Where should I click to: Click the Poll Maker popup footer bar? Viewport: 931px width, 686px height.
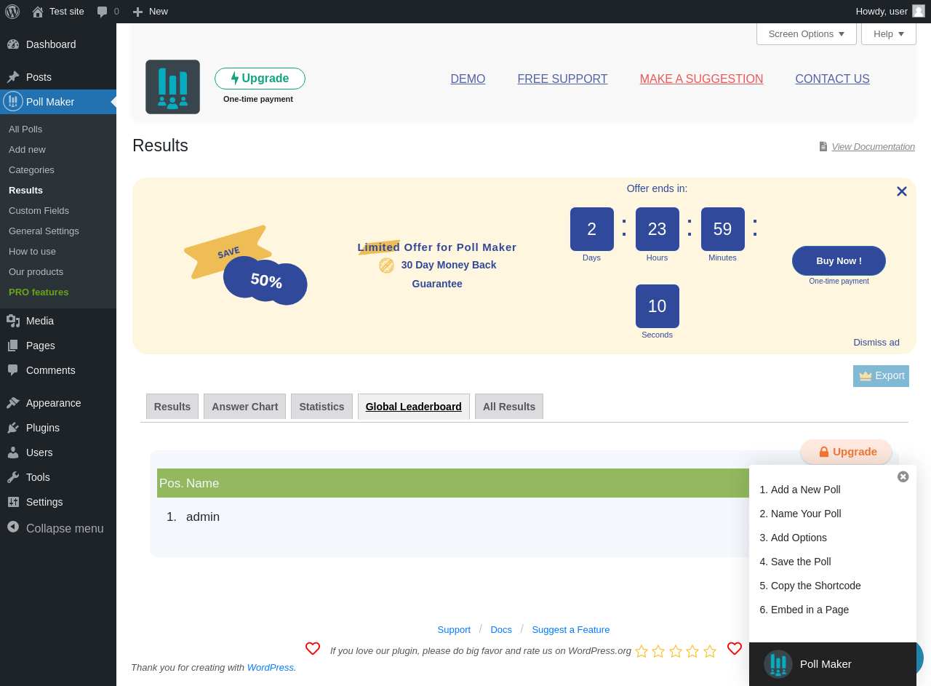[x=833, y=664]
